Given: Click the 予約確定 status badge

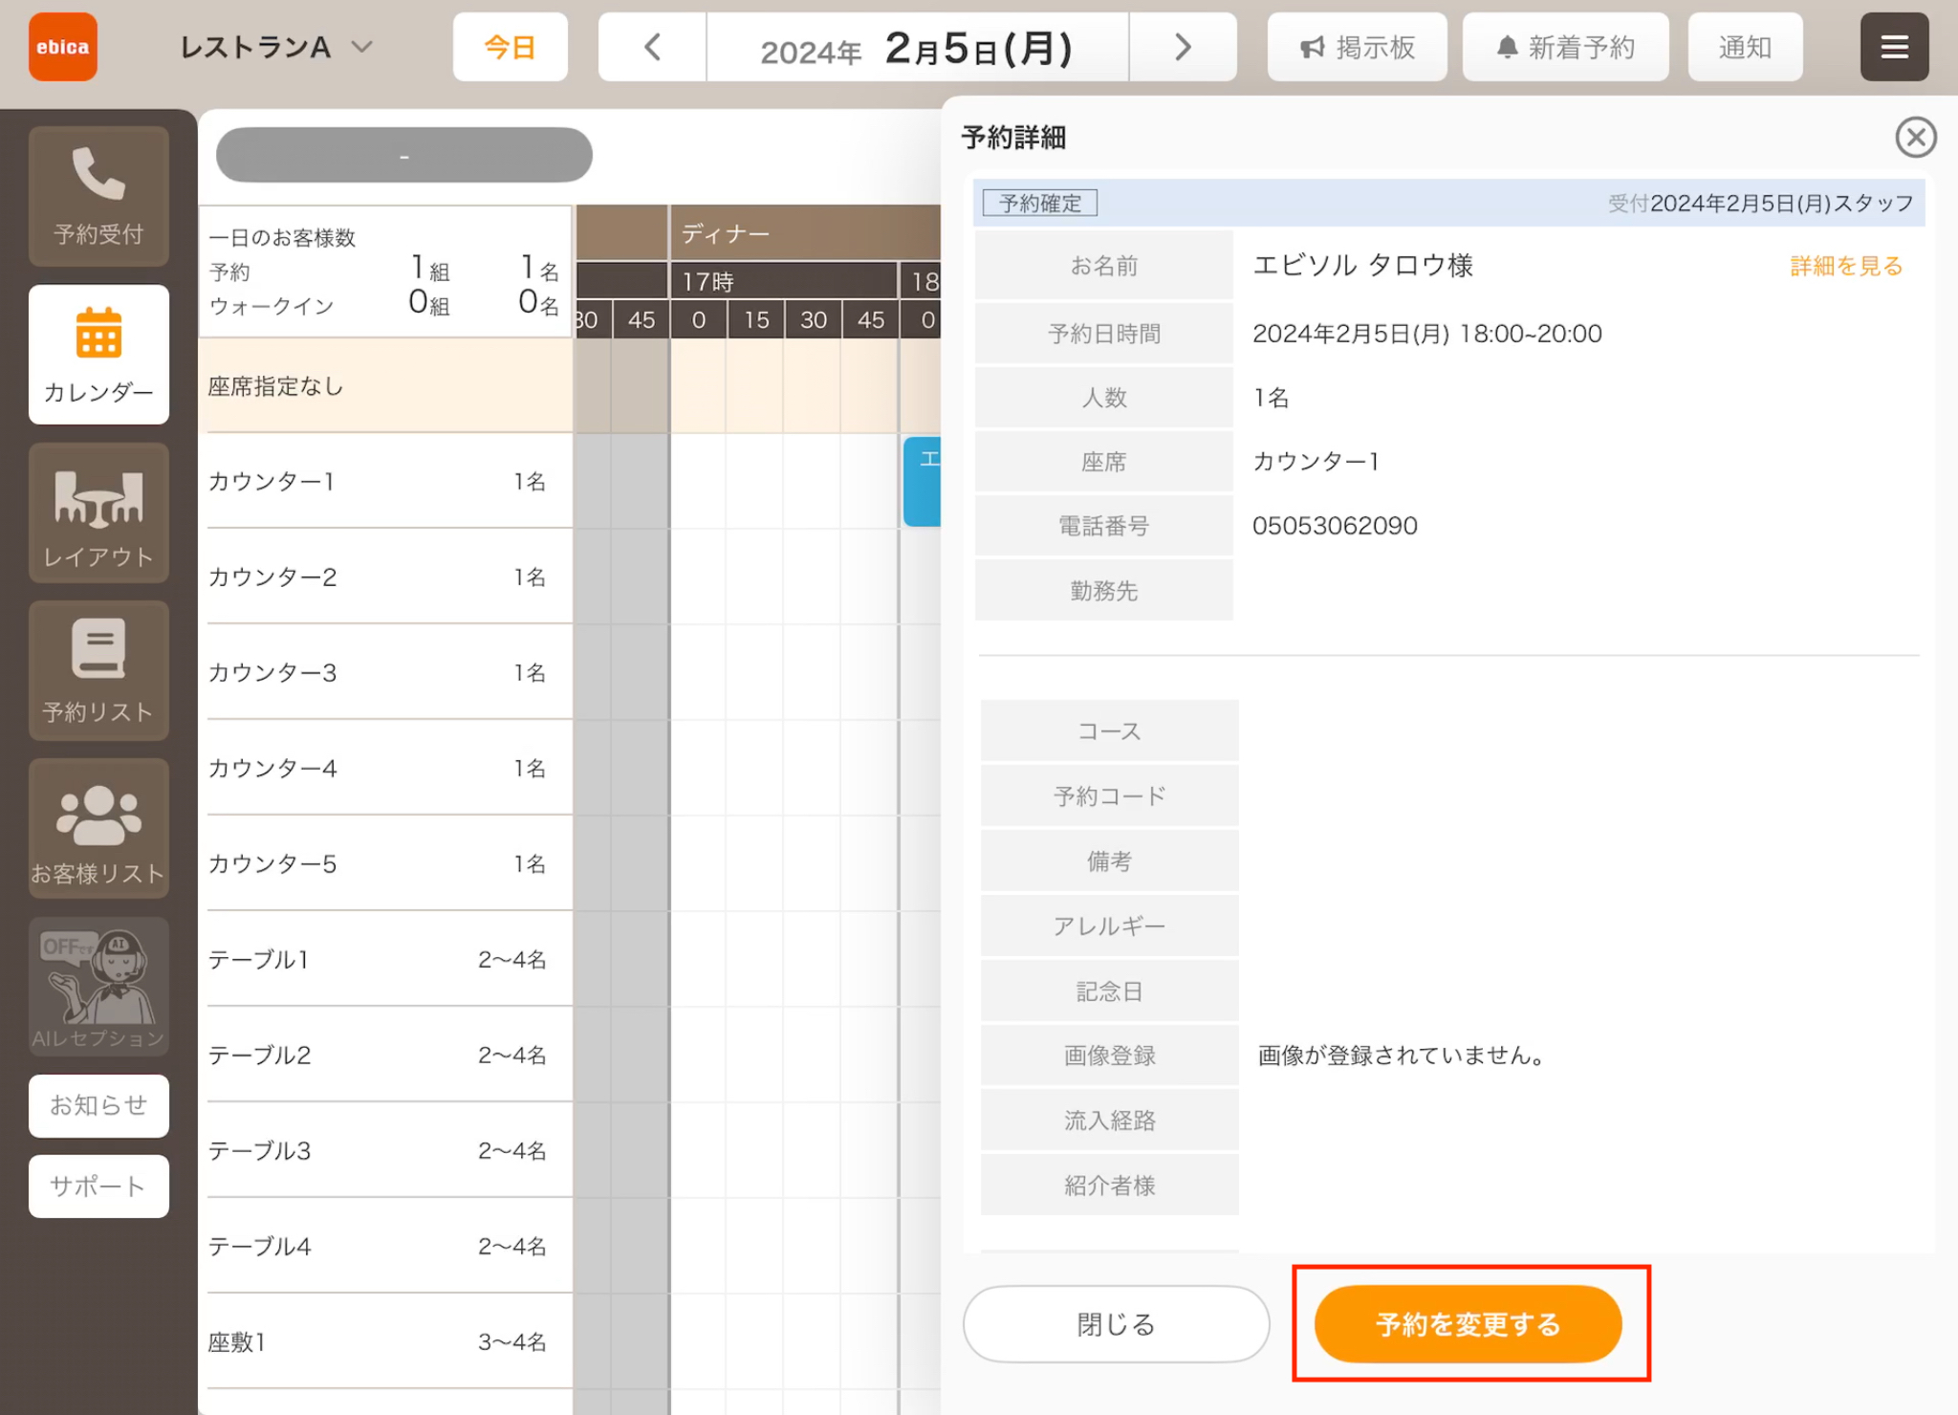Looking at the screenshot, I should pos(1040,203).
